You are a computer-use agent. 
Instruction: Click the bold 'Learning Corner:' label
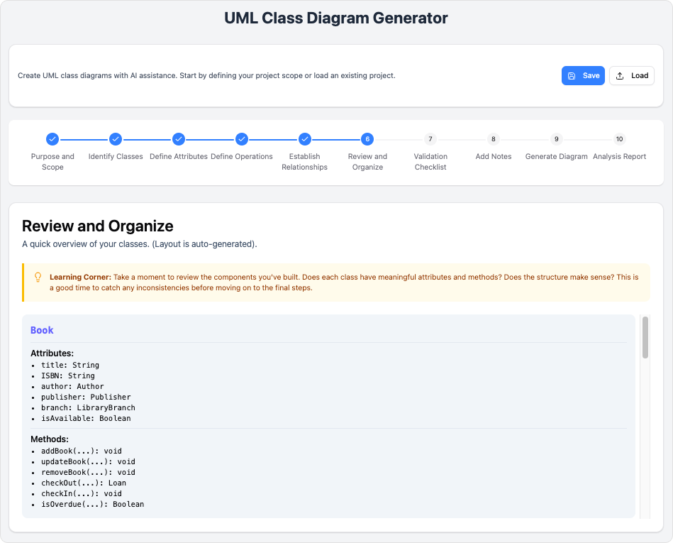pyautogui.click(x=80, y=277)
